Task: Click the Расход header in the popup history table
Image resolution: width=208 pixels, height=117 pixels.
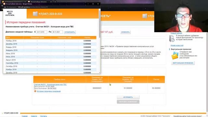Action: (87, 38)
